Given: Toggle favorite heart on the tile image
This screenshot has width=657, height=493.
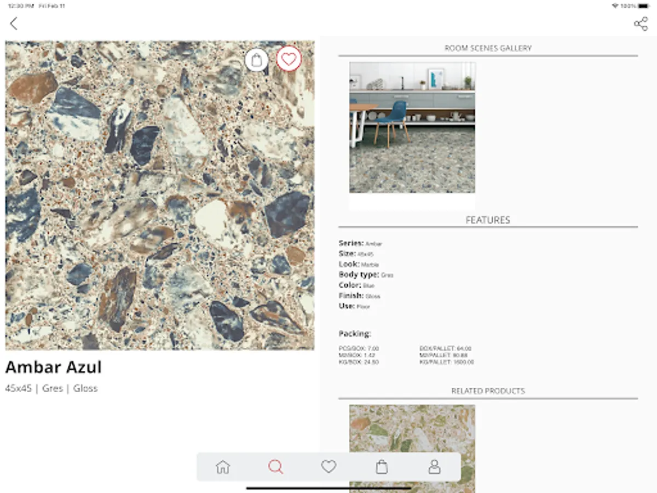Looking at the screenshot, I should click(x=289, y=59).
